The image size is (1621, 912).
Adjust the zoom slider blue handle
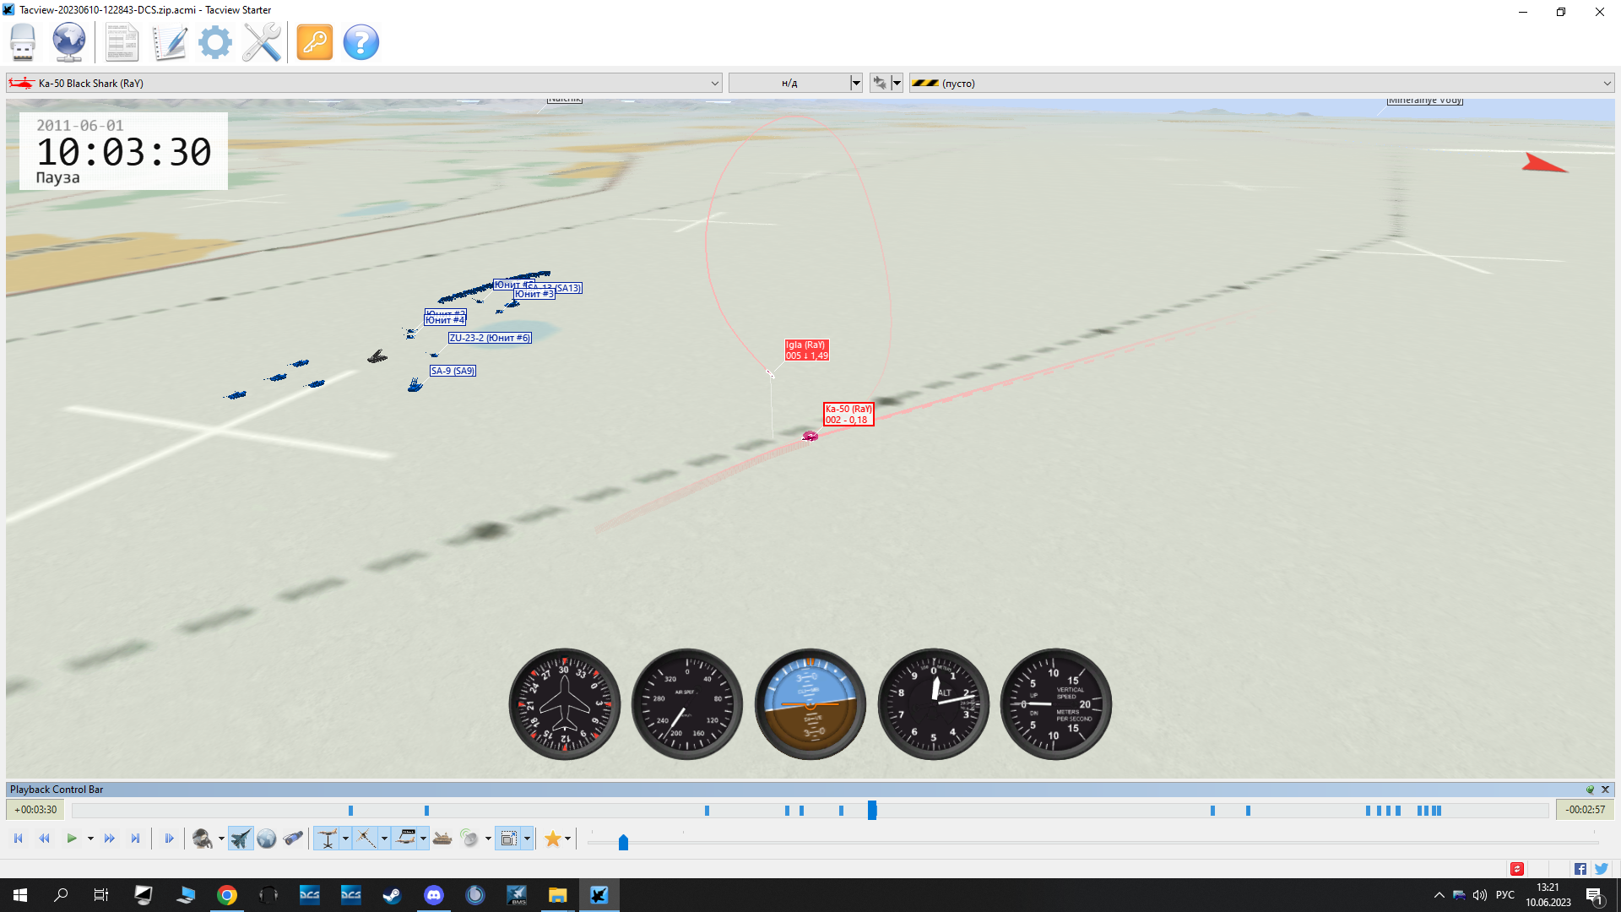click(x=623, y=842)
